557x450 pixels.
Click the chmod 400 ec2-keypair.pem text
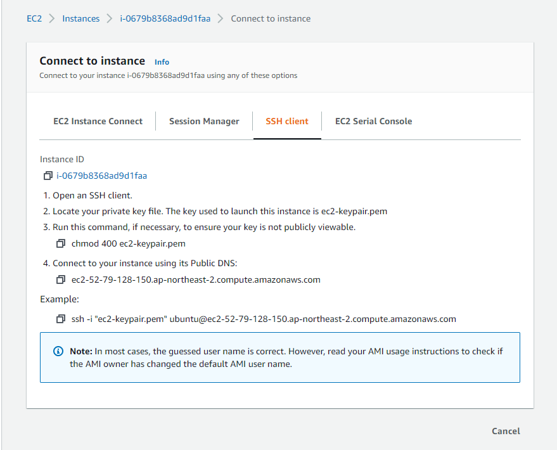pos(128,243)
